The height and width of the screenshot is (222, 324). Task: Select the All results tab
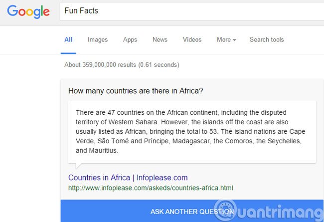click(68, 40)
